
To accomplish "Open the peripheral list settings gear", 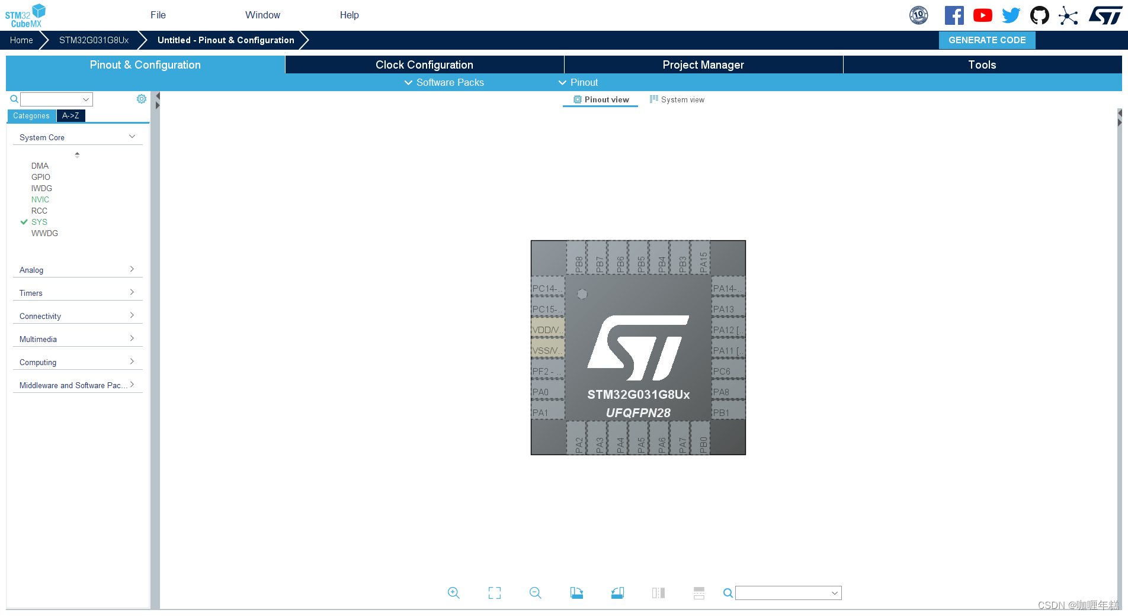I will pyautogui.click(x=142, y=99).
